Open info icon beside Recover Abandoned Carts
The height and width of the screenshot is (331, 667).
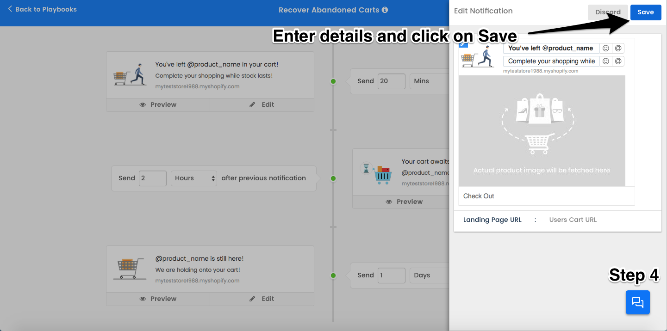385,10
